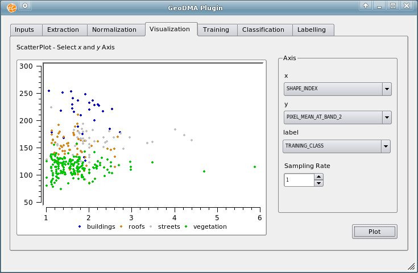This screenshot has height=273, width=418.
Task: Switch to the Inputs tab
Action: coord(24,30)
